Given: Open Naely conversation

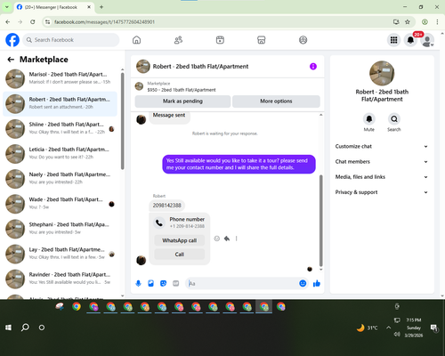Looking at the screenshot, I should 60,179.
